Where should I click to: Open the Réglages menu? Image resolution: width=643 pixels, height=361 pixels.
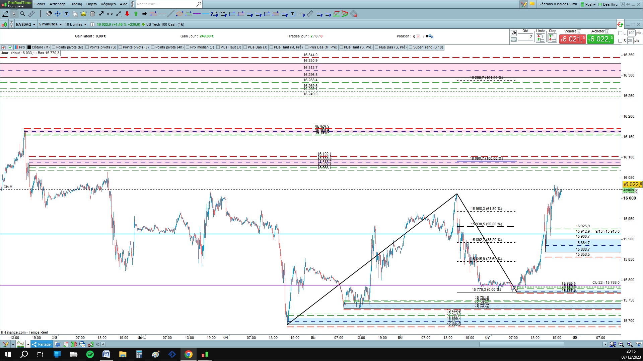[108, 4]
